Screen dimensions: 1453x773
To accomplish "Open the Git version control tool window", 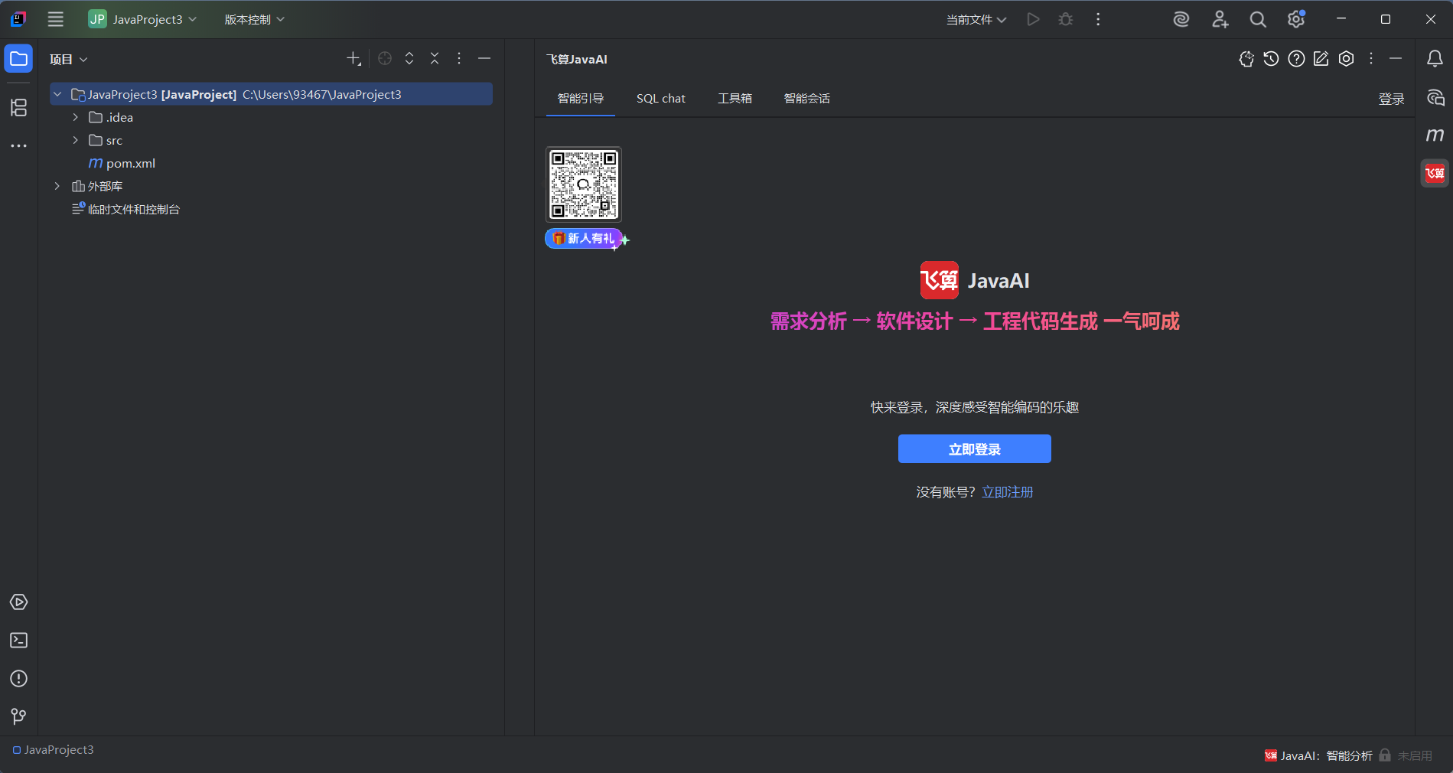I will [x=18, y=716].
